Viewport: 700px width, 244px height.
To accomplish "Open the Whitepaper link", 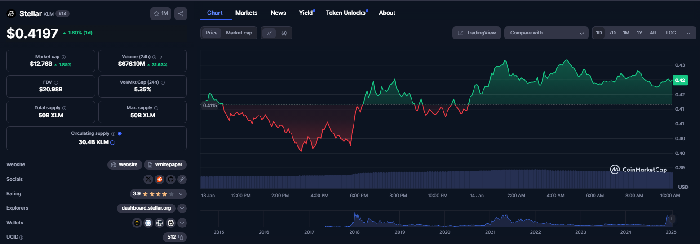I will pyautogui.click(x=165, y=165).
